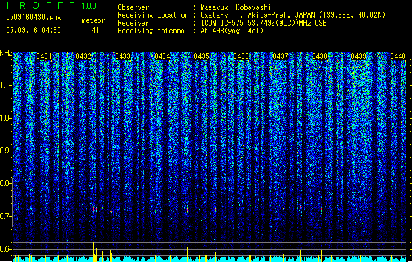Viewport: 413px width, 262px height.
Task: Click the HROFFT 1.0.0 title text
Action: point(52,5)
